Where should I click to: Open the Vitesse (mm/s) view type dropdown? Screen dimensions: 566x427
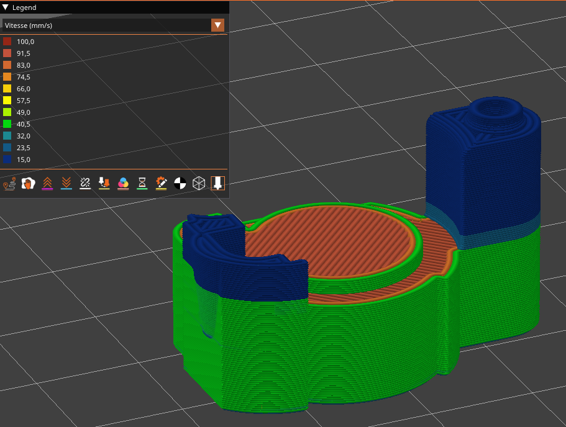click(113, 25)
